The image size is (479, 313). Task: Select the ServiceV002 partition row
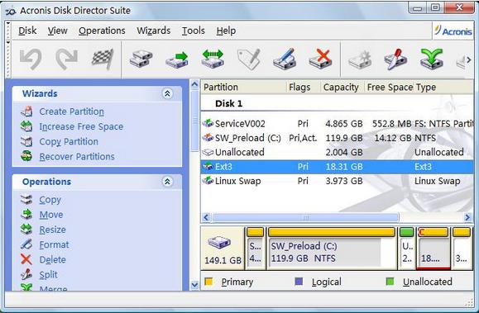(337, 124)
